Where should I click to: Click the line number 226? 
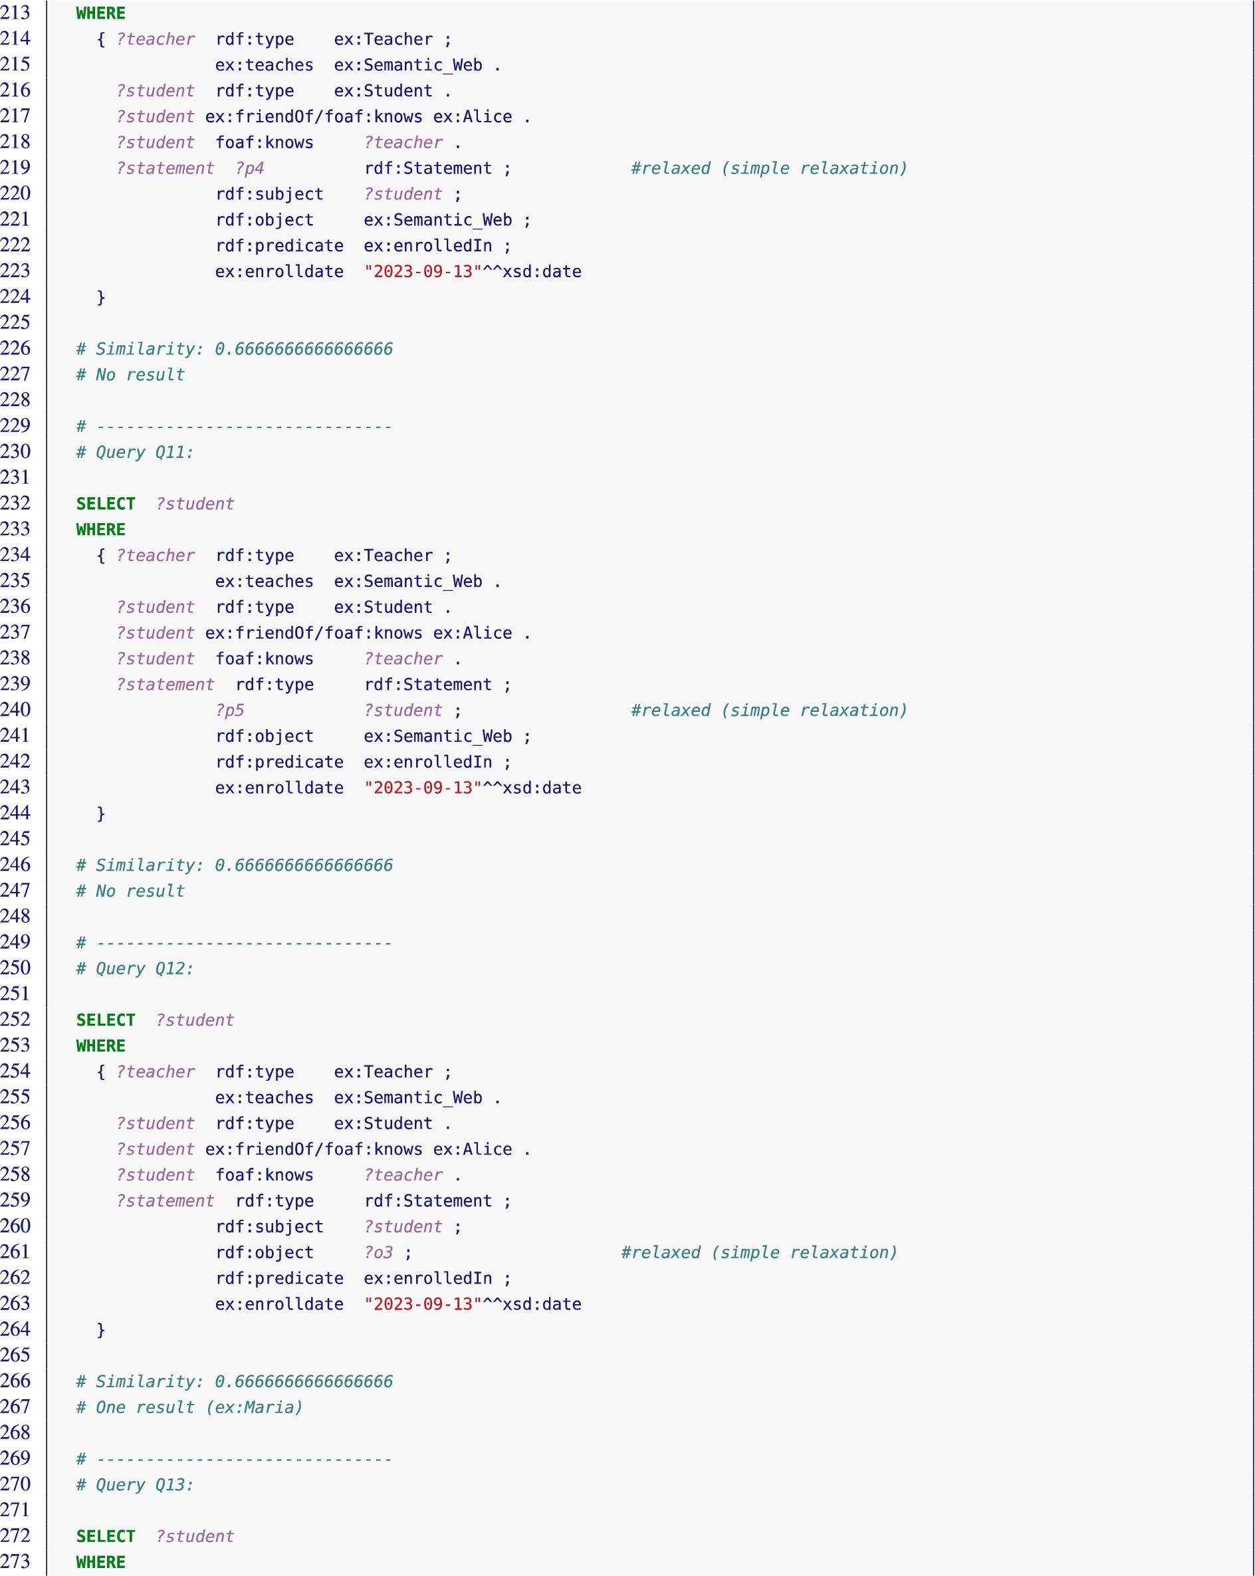point(15,348)
